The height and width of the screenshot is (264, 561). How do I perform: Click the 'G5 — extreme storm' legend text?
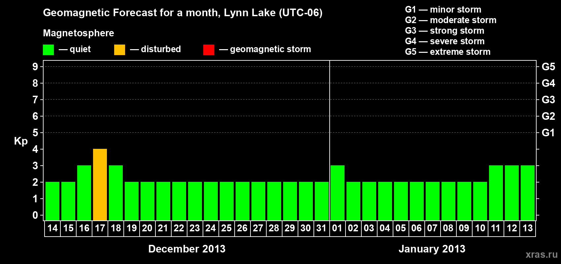448,52
